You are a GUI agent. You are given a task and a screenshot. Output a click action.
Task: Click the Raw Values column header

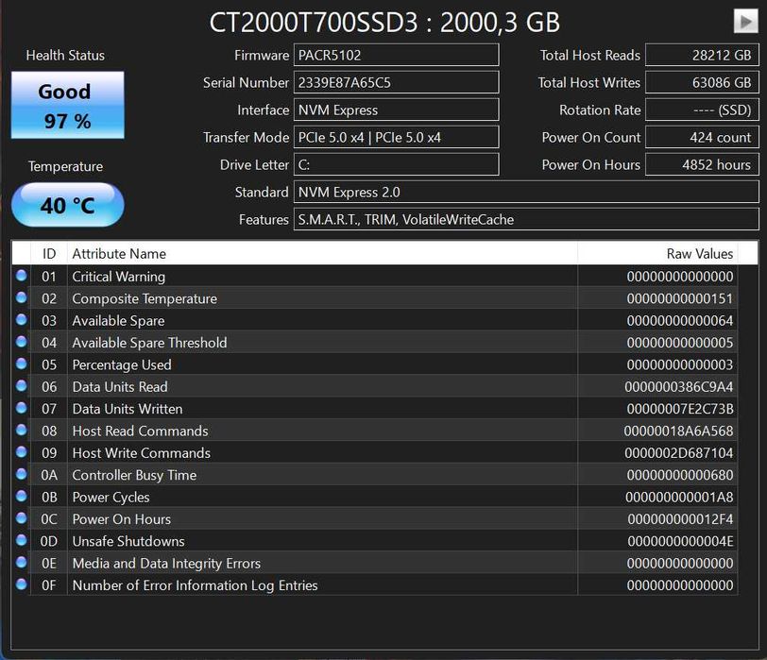657,253
